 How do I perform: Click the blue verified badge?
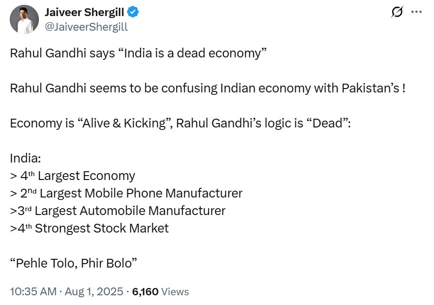[x=133, y=13]
